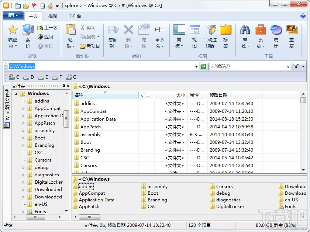The width and height of the screenshot is (310, 232).
Task: Open the Copy (复制) dropdown arrow
Action: [98, 37]
